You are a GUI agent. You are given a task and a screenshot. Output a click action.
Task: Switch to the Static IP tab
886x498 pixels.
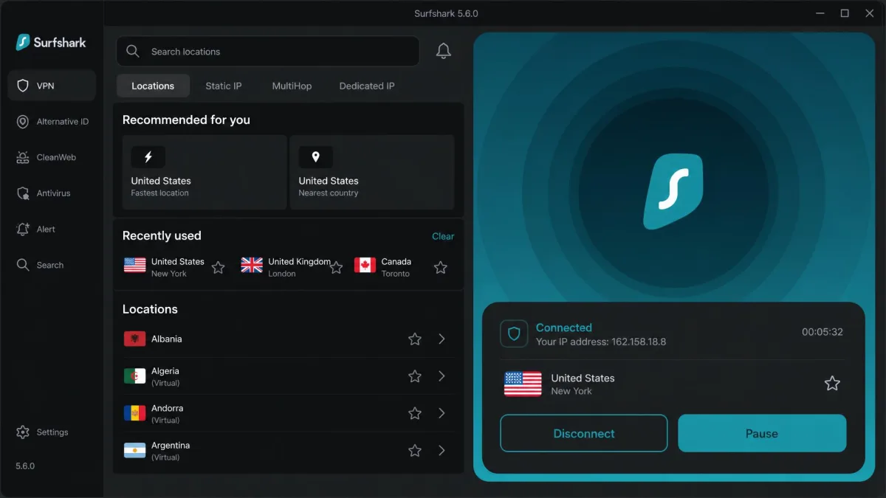click(224, 86)
